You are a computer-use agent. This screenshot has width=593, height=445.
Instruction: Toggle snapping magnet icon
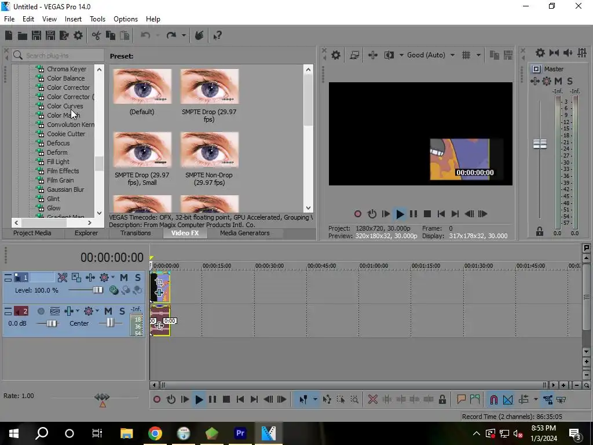[x=493, y=399]
